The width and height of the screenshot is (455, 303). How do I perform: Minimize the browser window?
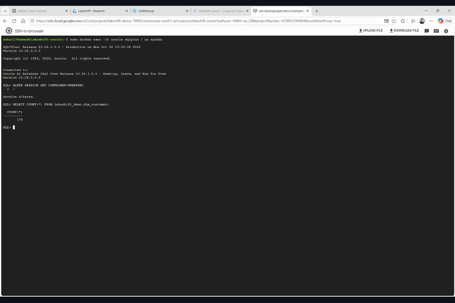pyautogui.click(x=426, y=11)
